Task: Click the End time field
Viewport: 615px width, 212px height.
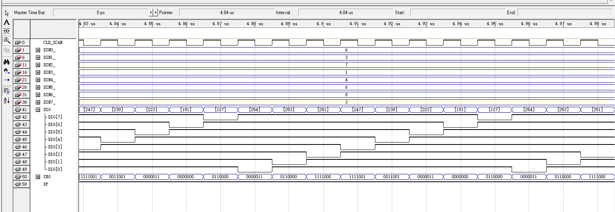Action: click(x=564, y=13)
